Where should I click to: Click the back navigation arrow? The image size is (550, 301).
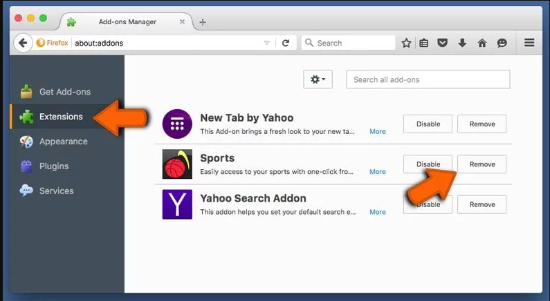click(x=23, y=43)
